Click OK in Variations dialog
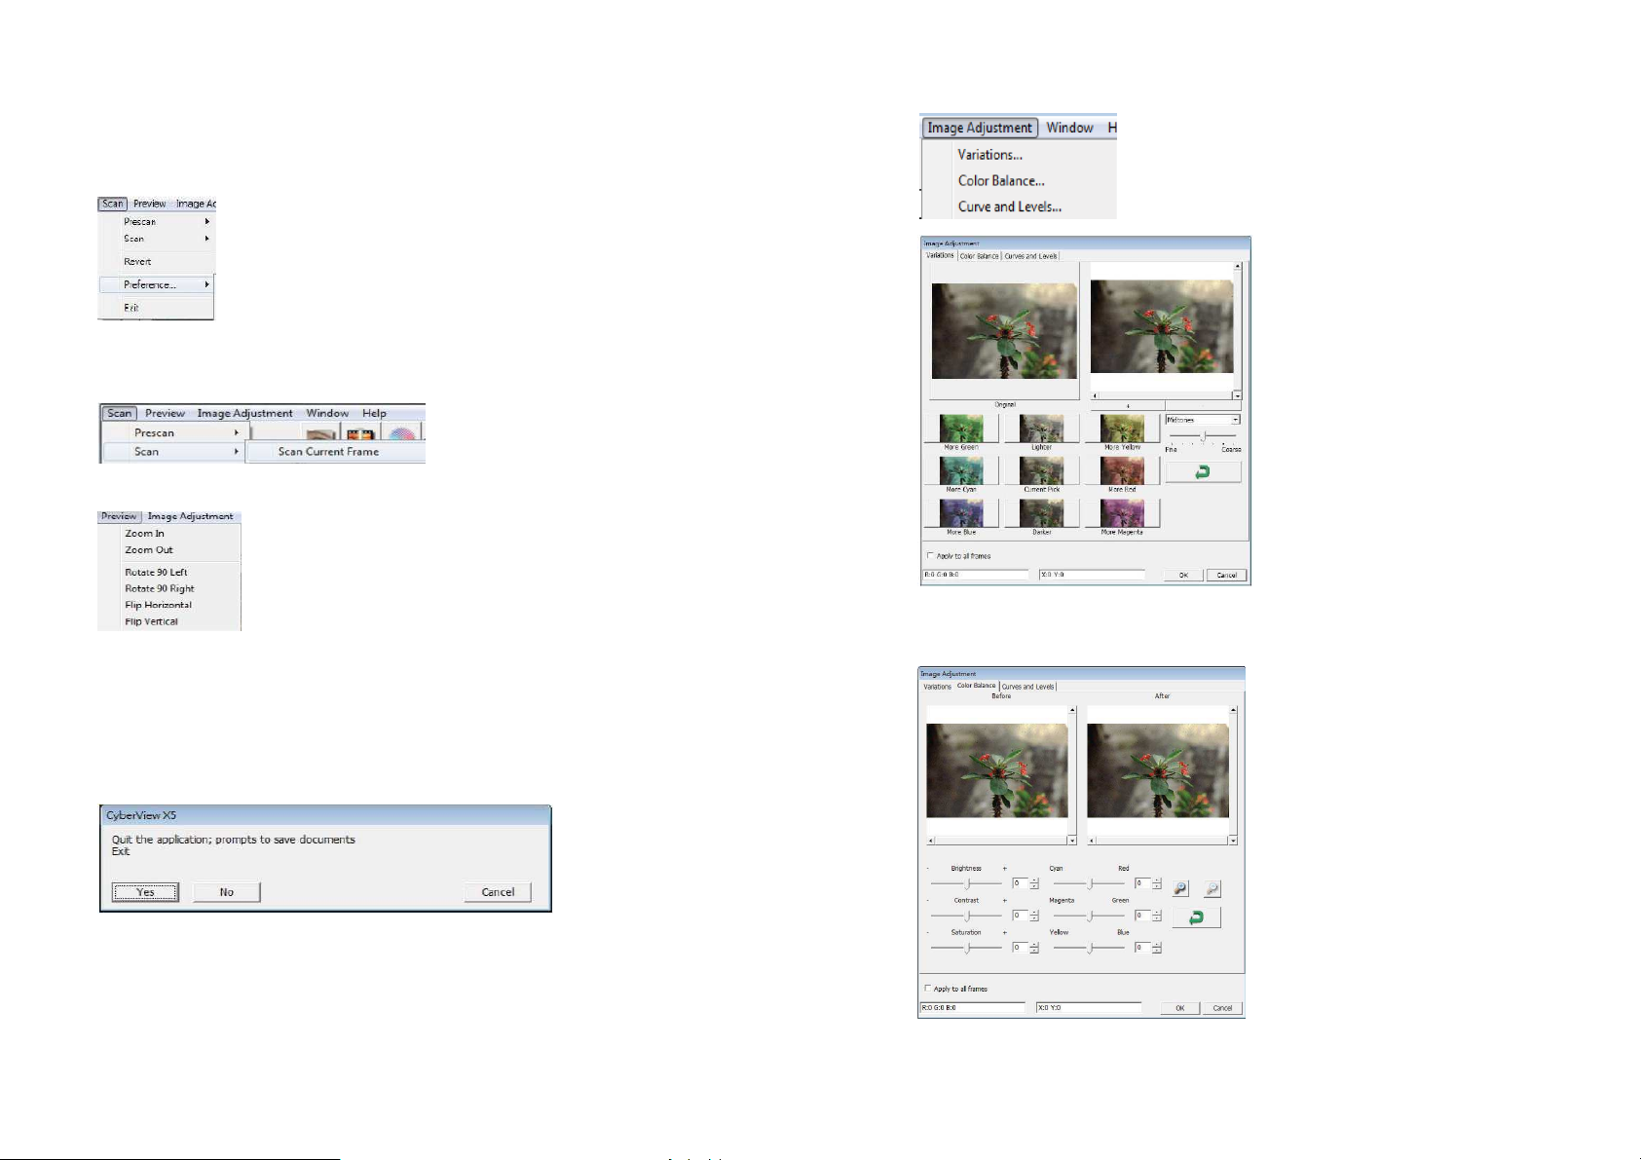Image resolution: width=1641 pixels, height=1160 pixels. click(x=1183, y=576)
